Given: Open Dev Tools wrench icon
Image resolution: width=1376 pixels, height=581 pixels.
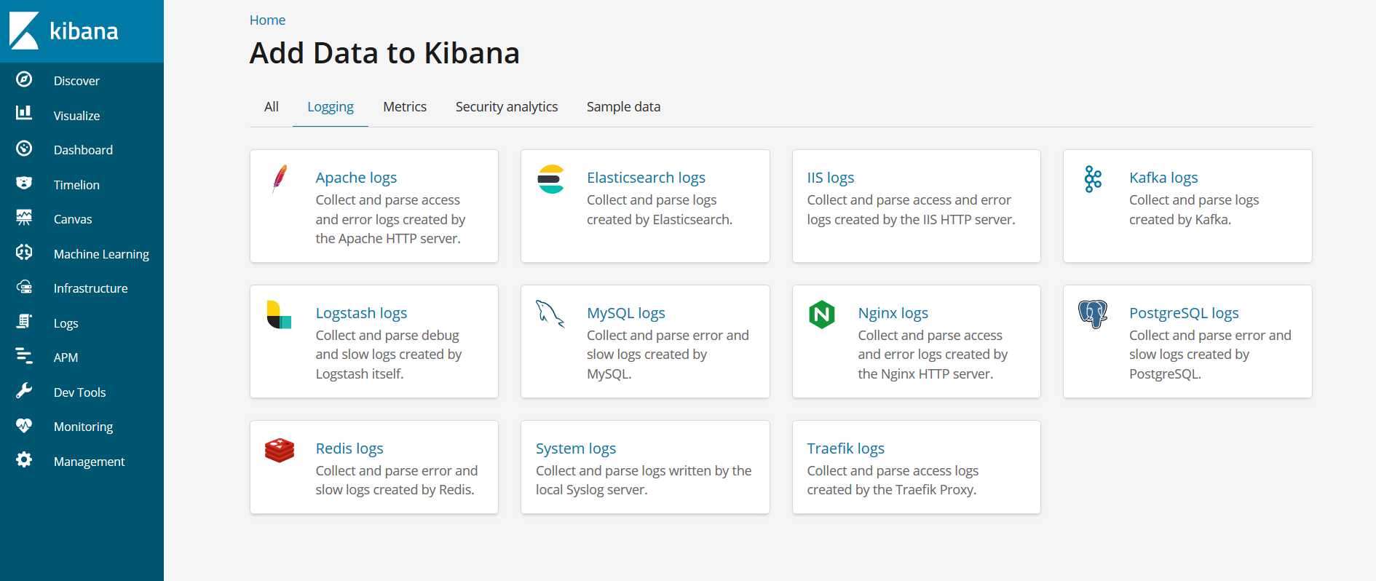Looking at the screenshot, I should click(24, 391).
